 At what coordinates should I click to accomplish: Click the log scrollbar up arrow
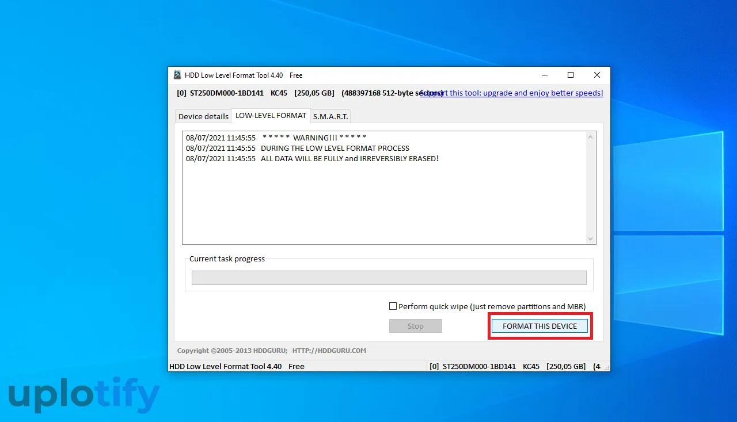(590, 137)
